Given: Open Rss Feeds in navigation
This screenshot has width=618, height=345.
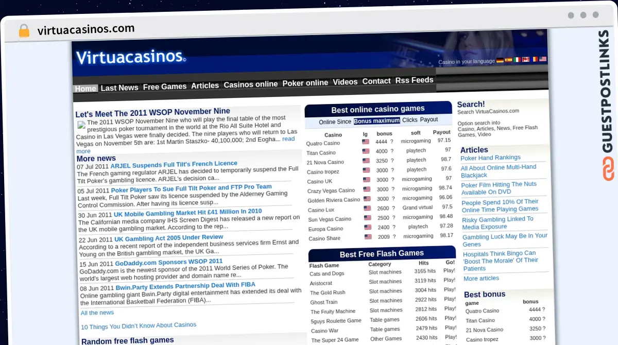Looking at the screenshot, I should point(415,80).
